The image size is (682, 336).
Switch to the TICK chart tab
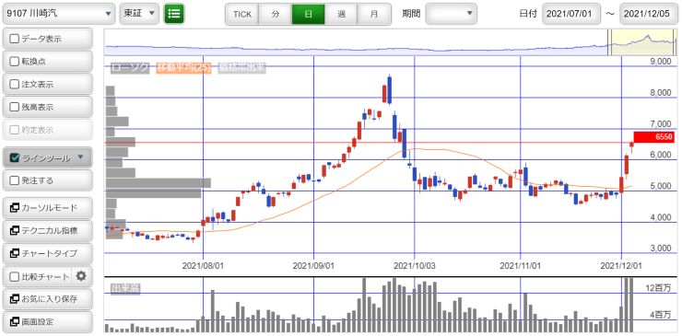coord(242,15)
